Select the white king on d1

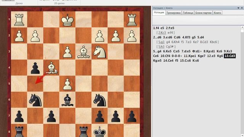pos(67,20)
